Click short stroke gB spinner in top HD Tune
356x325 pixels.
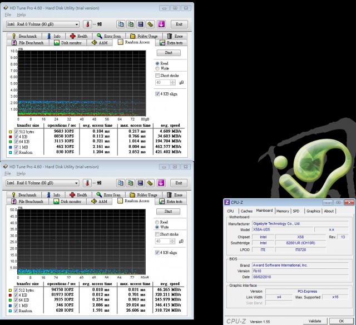click(173, 83)
